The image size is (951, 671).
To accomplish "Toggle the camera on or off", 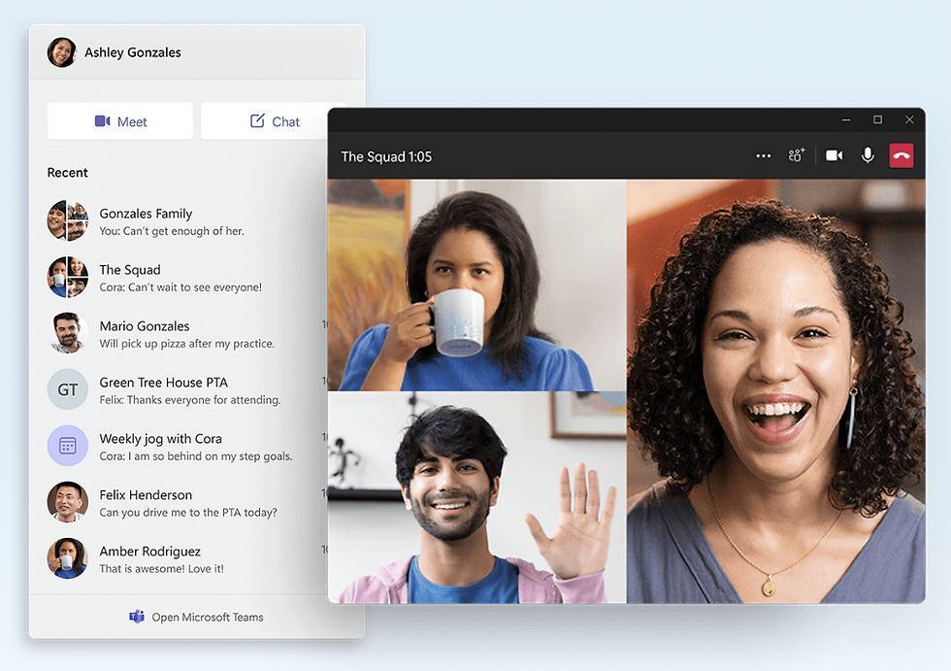I will [834, 156].
